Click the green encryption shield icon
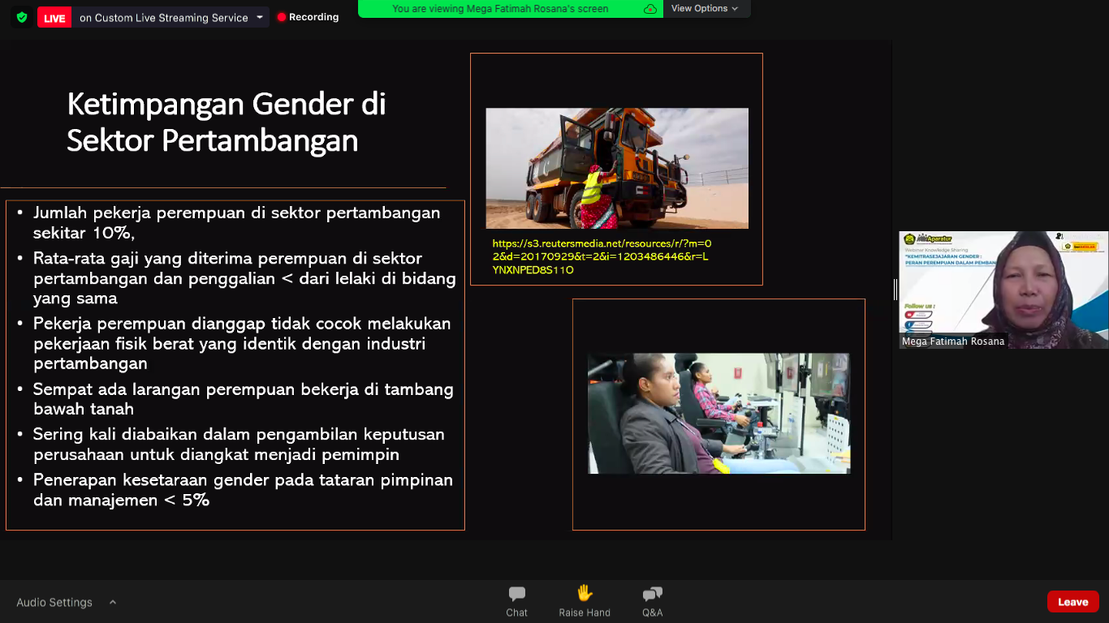 (x=22, y=17)
